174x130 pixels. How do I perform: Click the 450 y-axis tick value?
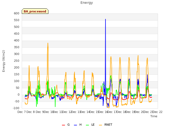17,34
